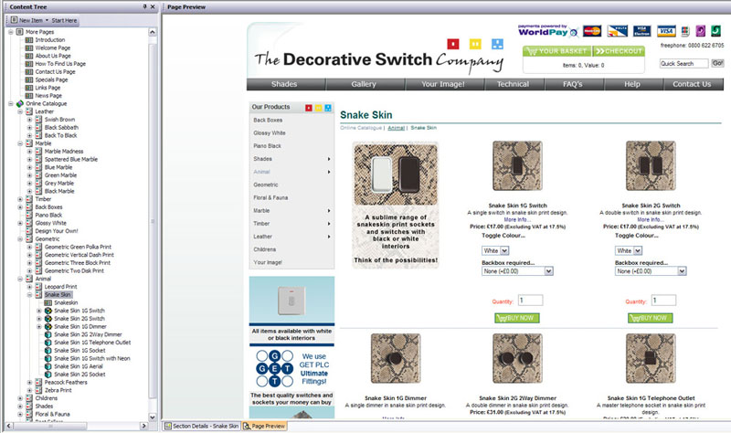Click the Introduction page icon in tree

click(29, 40)
